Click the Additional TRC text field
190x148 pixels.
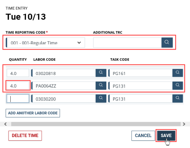(x=127, y=42)
